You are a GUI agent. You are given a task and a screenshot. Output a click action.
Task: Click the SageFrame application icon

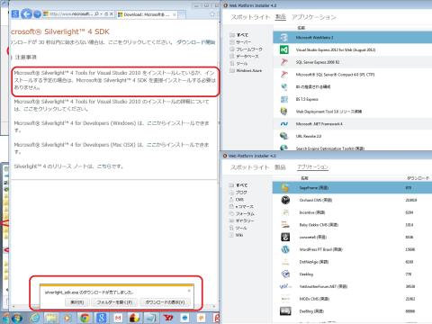pos(285,188)
